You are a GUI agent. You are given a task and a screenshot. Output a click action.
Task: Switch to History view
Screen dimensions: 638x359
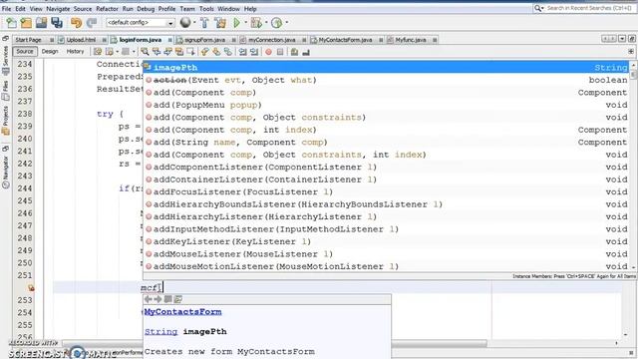tap(75, 51)
